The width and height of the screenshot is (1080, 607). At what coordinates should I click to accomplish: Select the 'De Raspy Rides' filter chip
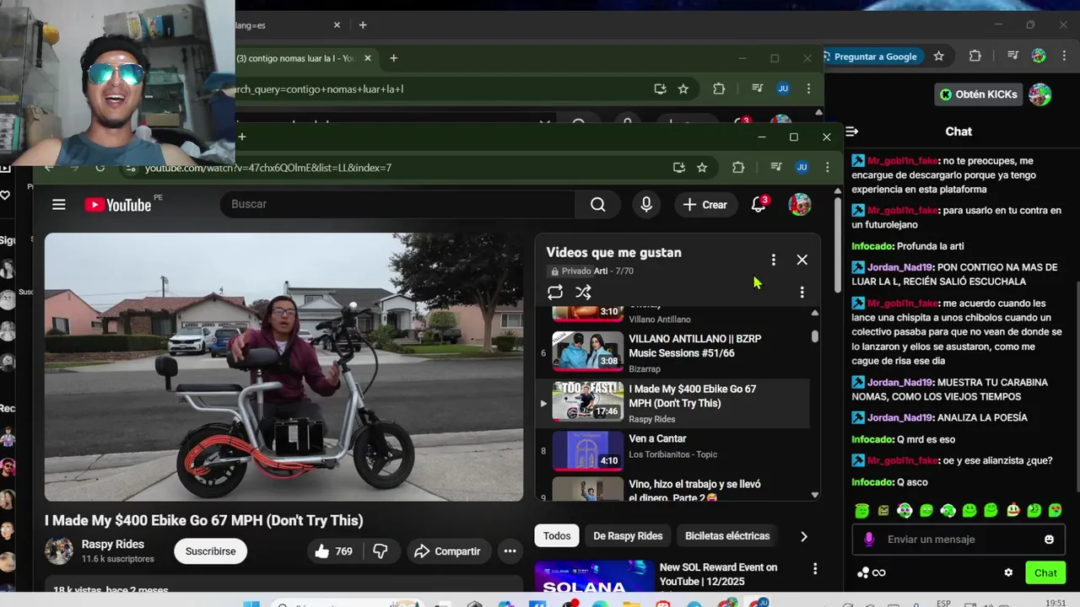628,536
